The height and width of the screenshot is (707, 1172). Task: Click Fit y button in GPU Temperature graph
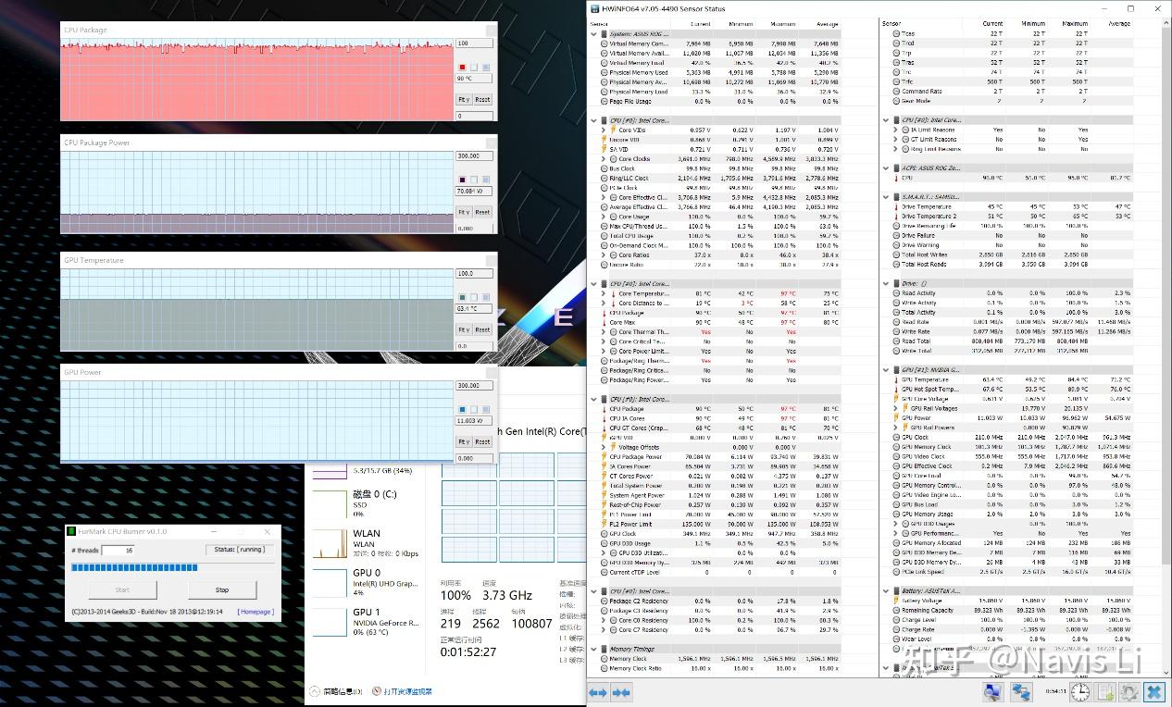(464, 329)
